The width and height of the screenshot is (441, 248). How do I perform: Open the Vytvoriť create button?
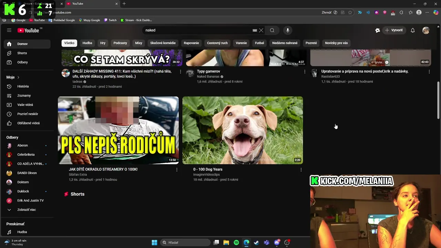[x=394, y=30]
